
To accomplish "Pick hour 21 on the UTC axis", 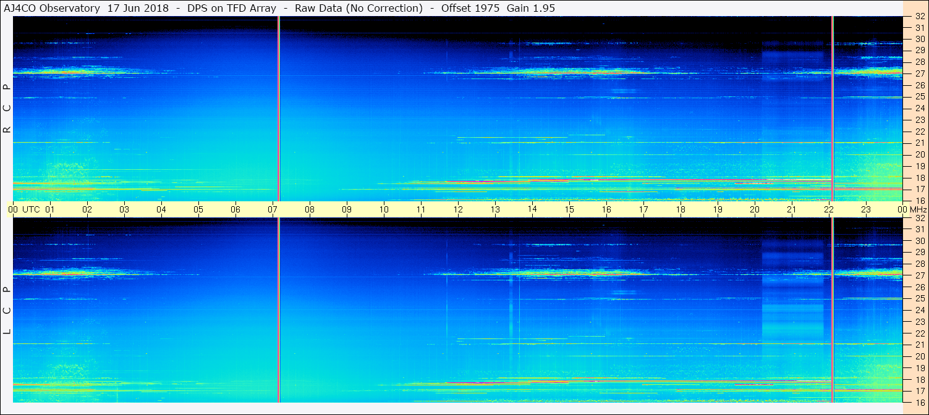I will click(792, 209).
